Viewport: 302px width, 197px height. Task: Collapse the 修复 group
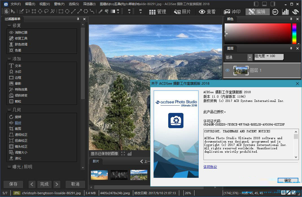pyautogui.click(x=9, y=25)
